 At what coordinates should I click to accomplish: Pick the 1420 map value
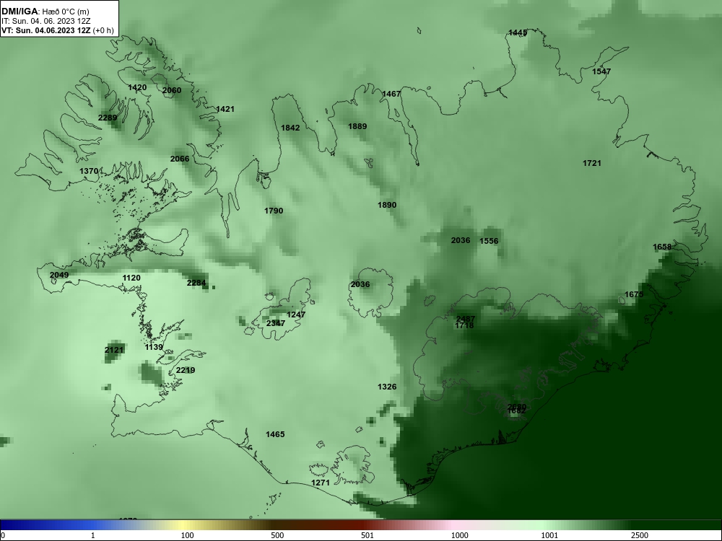pyautogui.click(x=137, y=87)
